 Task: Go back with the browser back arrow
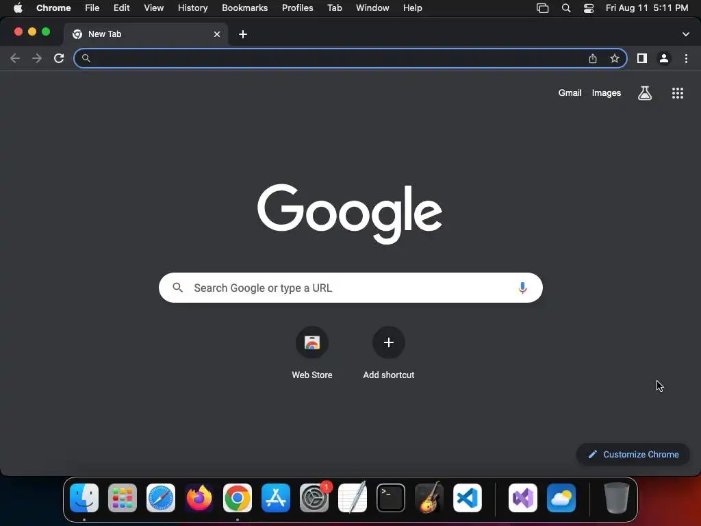[15, 58]
